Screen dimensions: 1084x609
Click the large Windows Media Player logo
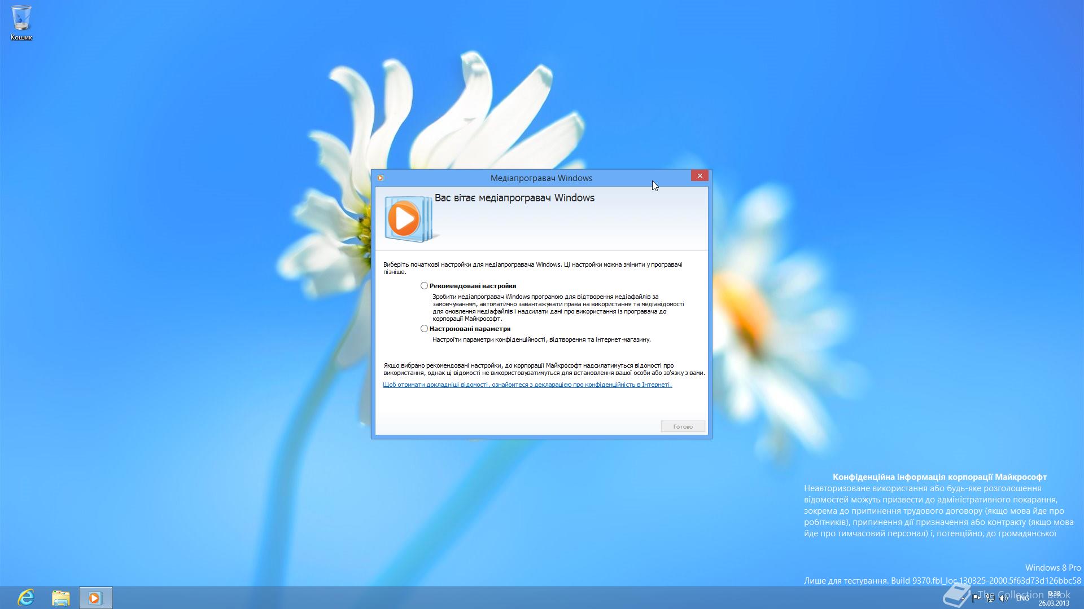coord(412,219)
